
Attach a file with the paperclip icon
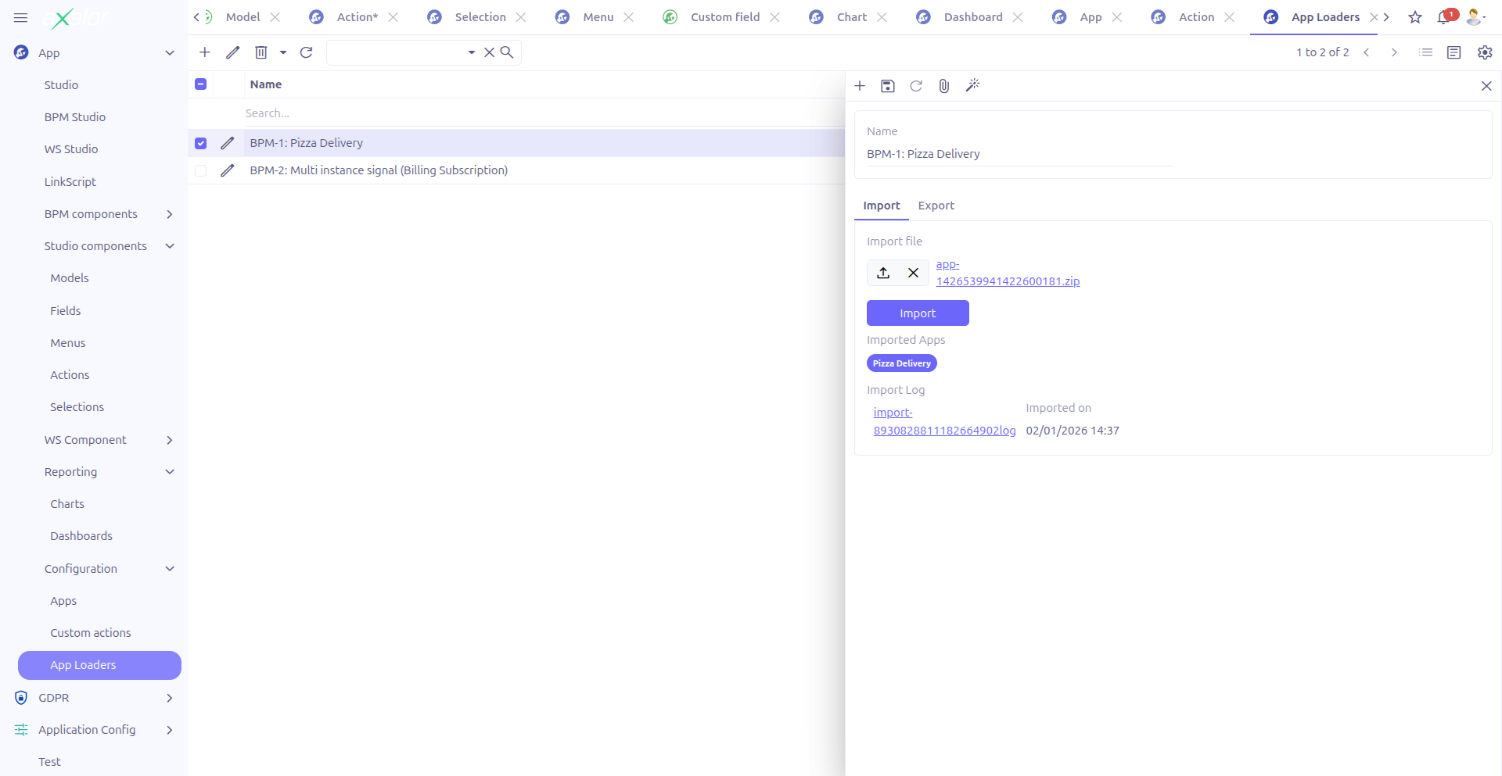(x=943, y=86)
